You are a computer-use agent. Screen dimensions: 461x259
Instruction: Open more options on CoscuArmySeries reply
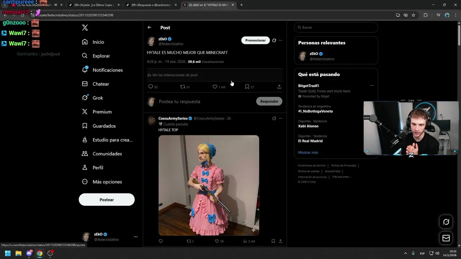[281, 118]
